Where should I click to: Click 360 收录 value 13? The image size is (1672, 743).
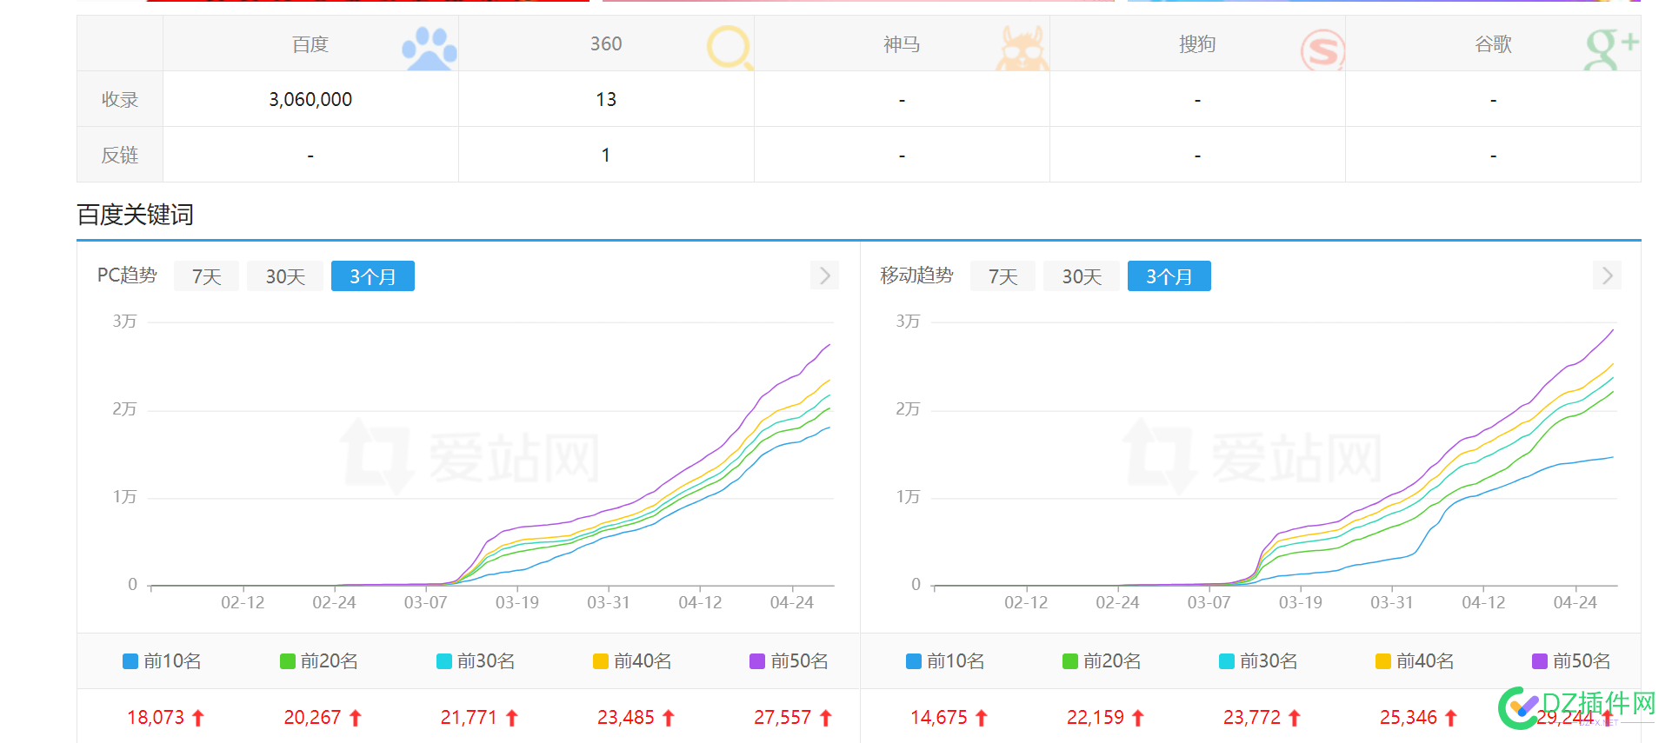pyautogui.click(x=606, y=100)
